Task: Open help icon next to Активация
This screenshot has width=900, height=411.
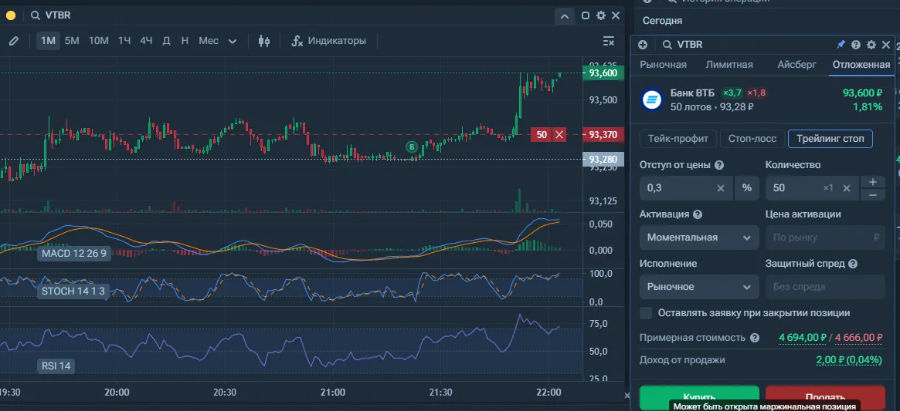Action: pyautogui.click(x=698, y=214)
